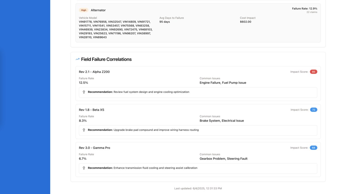Open the Rev 1.8 - Beta X5 entry
This screenshot has width=346, height=194.
tap(91, 110)
